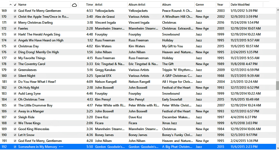This screenshot has height=150, width=279.
Task: Sort songs by the Time column header
Action: (89, 5)
